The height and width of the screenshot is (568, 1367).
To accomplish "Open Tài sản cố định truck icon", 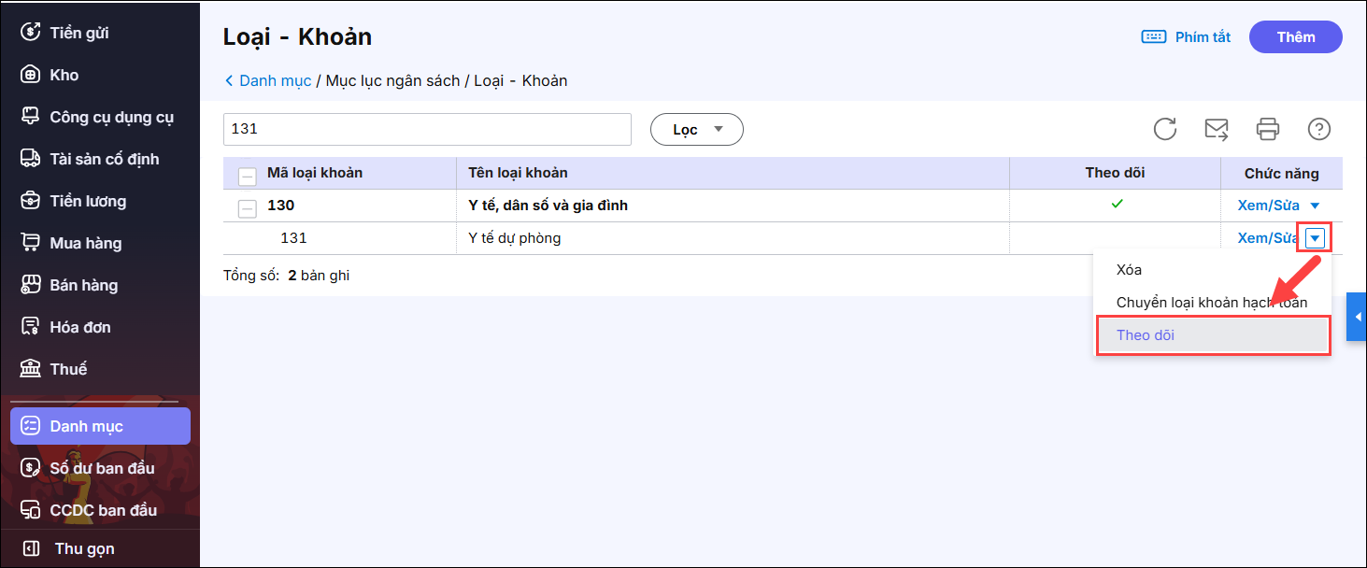I will (x=31, y=159).
